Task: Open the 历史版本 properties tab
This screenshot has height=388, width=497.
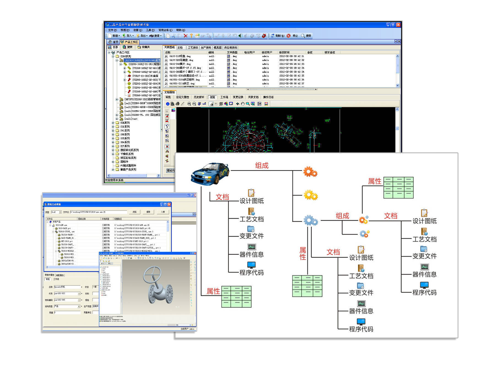Action: coord(199,97)
